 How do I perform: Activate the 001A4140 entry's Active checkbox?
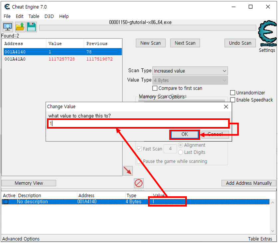[6, 202]
